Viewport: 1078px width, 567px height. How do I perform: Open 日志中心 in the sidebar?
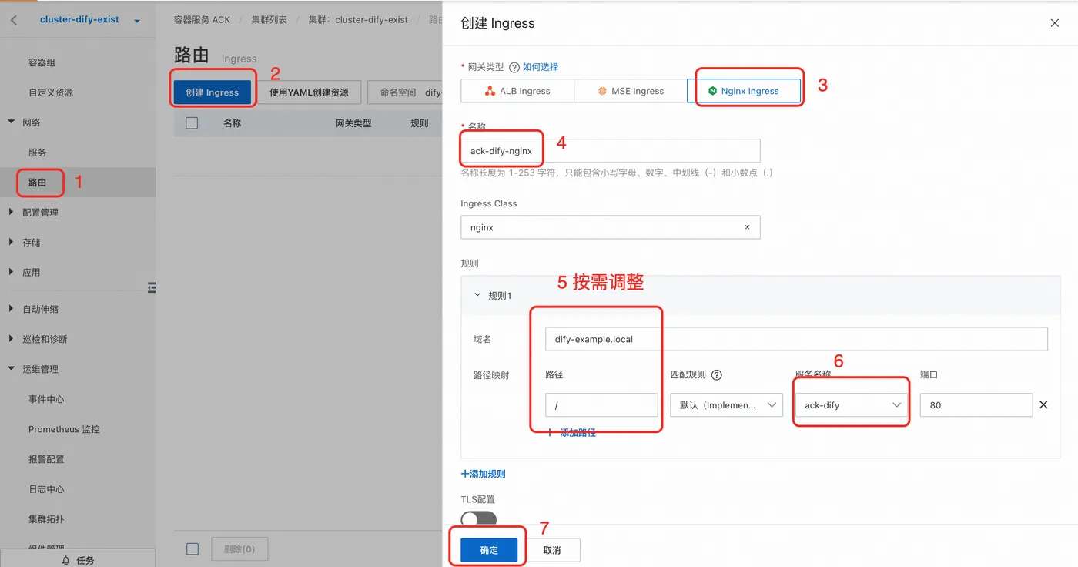46,489
